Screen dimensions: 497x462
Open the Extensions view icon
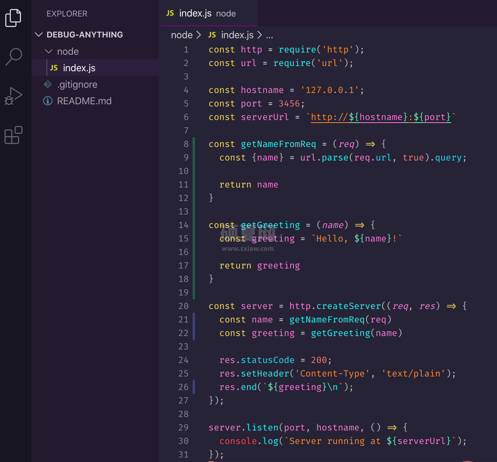13,135
